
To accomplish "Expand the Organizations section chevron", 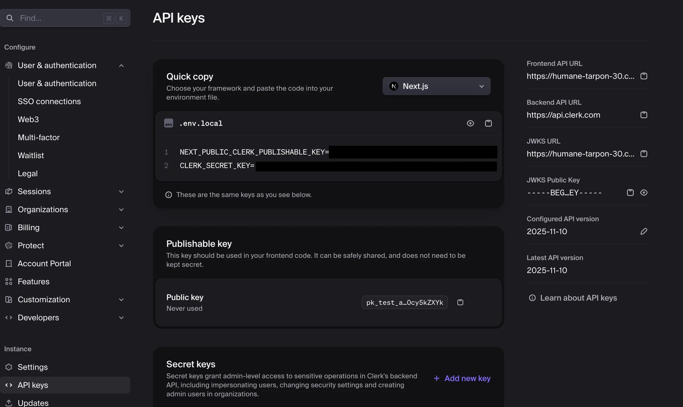I will click(121, 210).
